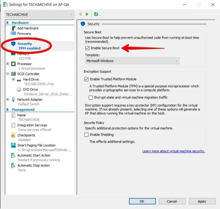Screen dimensions: 220x209
Task: Select the Add Hardware icon
Action: point(13,28)
